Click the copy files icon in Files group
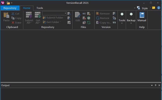162x100 pixels. pos(84,22)
